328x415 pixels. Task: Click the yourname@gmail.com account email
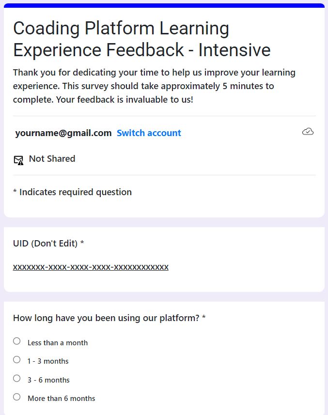(63, 133)
